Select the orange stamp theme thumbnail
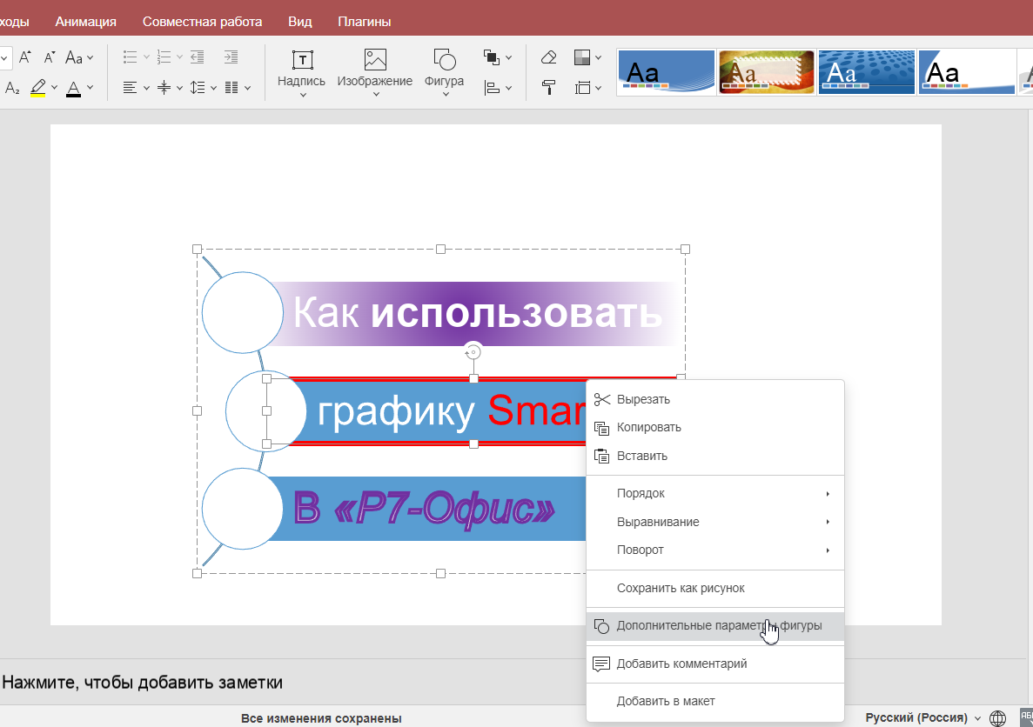Viewport: 1033px width, 727px height. click(x=766, y=72)
